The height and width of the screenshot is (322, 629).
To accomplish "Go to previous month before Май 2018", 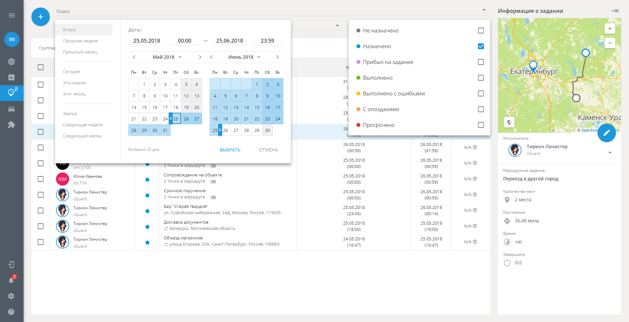I will [x=134, y=57].
